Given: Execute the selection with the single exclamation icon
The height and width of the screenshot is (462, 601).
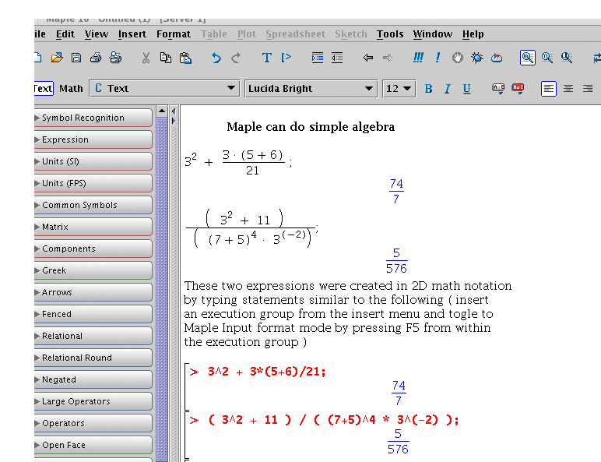Looking at the screenshot, I should pos(438,58).
